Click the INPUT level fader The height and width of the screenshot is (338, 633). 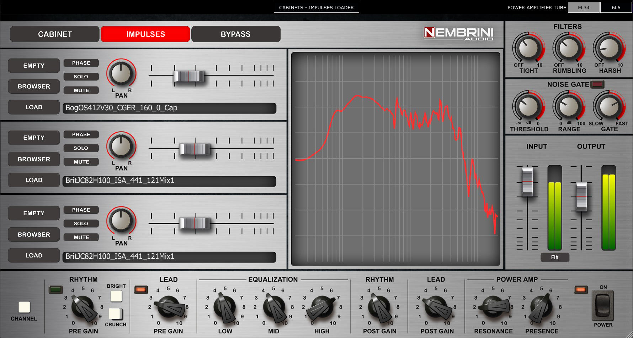[x=527, y=181]
